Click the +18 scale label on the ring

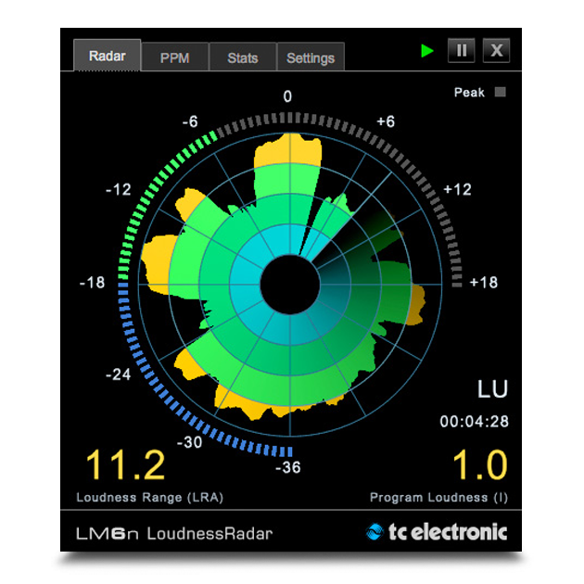click(484, 283)
